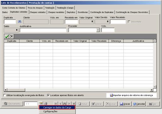Screen dimensions: 162x114
Task: Click the Sair exit button
Action: pyautogui.click(x=153, y=104)
